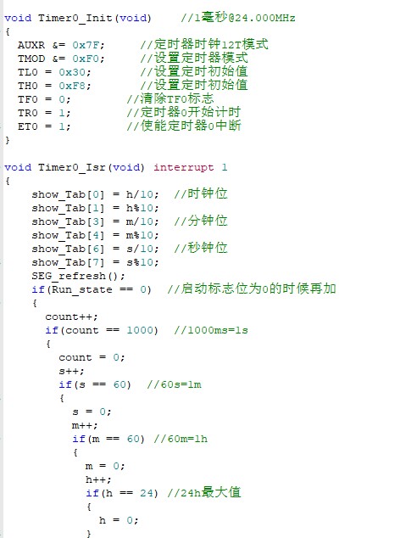Click the 'Timer0_Isr' function name
Viewport: 417px width, 538px height.
coord(71,167)
